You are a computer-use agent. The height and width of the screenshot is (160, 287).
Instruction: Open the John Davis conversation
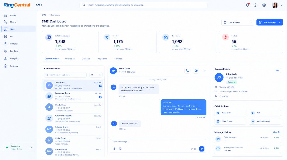click(73, 85)
